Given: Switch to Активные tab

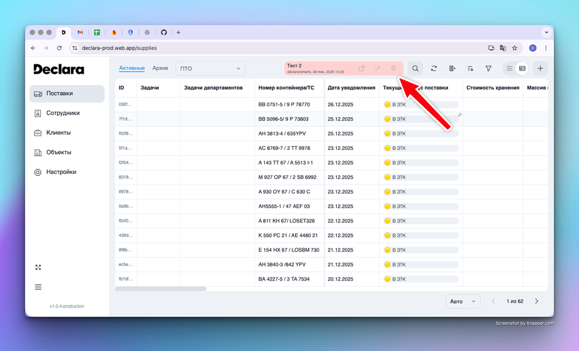Looking at the screenshot, I should point(132,68).
